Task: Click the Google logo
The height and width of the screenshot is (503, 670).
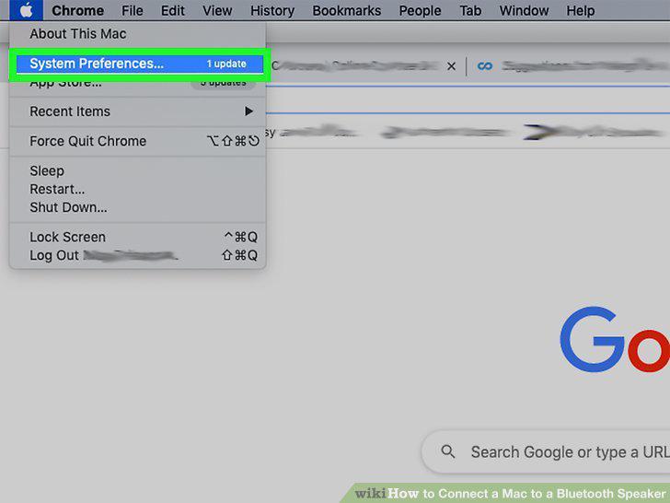Action: (615, 340)
